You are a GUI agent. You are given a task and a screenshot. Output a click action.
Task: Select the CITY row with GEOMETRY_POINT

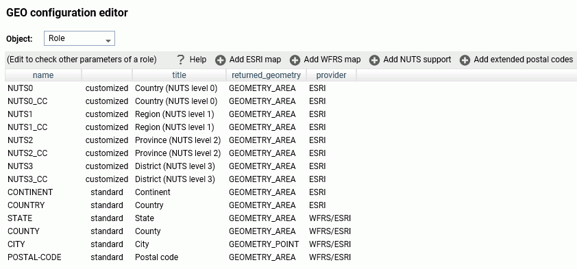[291, 244]
